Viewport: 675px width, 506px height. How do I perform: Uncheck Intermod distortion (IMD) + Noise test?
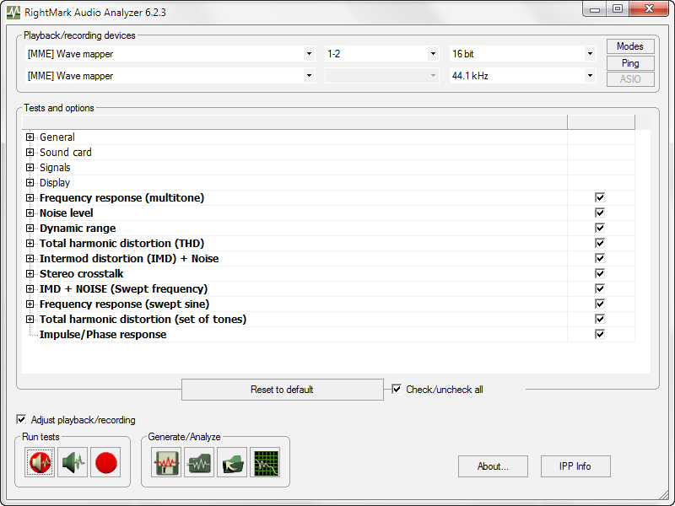point(600,258)
